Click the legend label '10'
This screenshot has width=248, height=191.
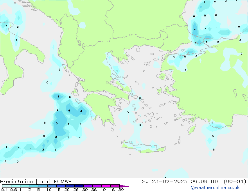coord(49,189)
